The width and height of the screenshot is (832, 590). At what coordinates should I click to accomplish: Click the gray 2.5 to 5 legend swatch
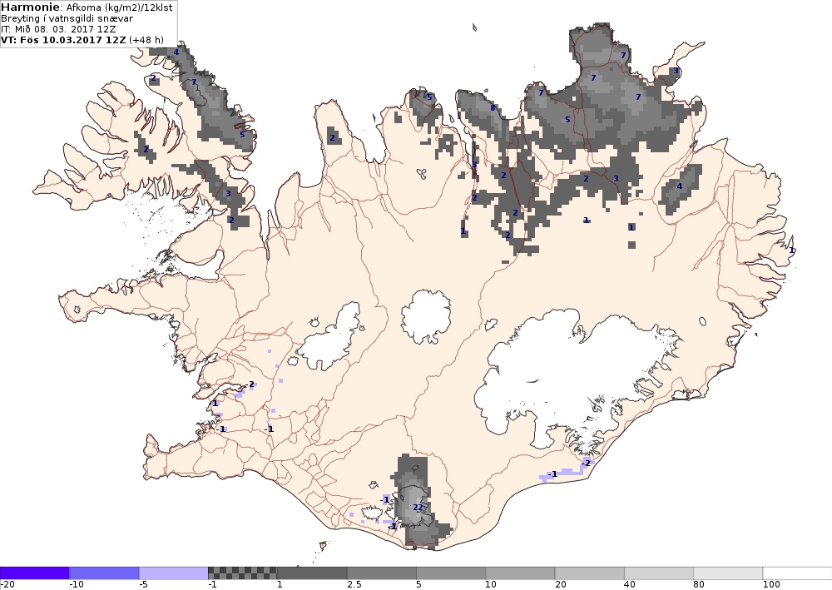click(382, 573)
